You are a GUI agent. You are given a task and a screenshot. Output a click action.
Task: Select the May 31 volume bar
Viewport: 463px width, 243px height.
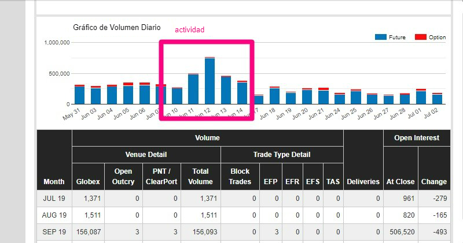(79, 95)
